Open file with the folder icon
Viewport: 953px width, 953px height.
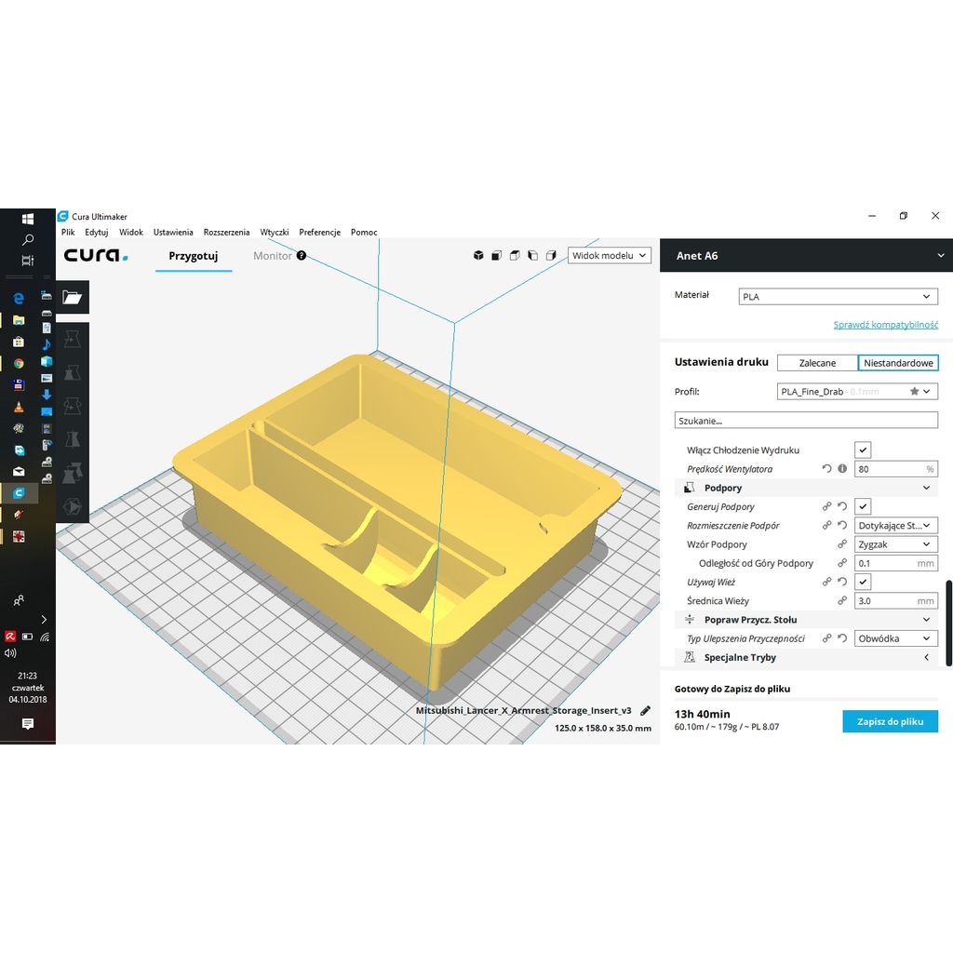coord(72,298)
